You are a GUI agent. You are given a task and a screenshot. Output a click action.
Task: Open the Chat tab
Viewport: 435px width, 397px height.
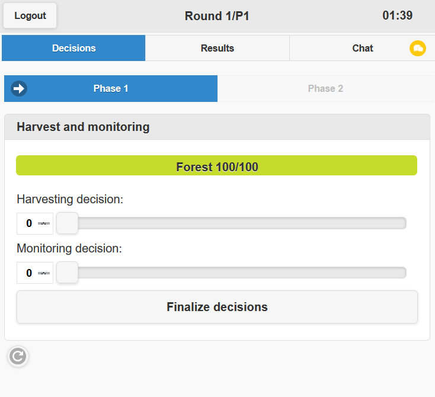click(x=362, y=49)
